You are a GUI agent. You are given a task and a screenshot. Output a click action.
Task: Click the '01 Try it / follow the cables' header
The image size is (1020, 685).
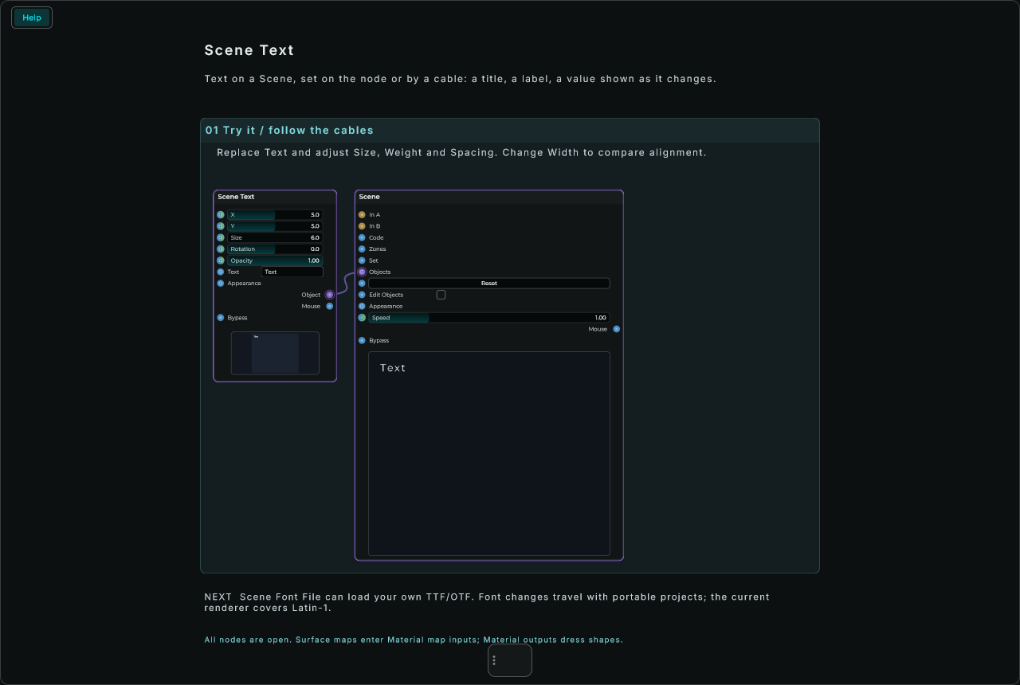[510, 131]
